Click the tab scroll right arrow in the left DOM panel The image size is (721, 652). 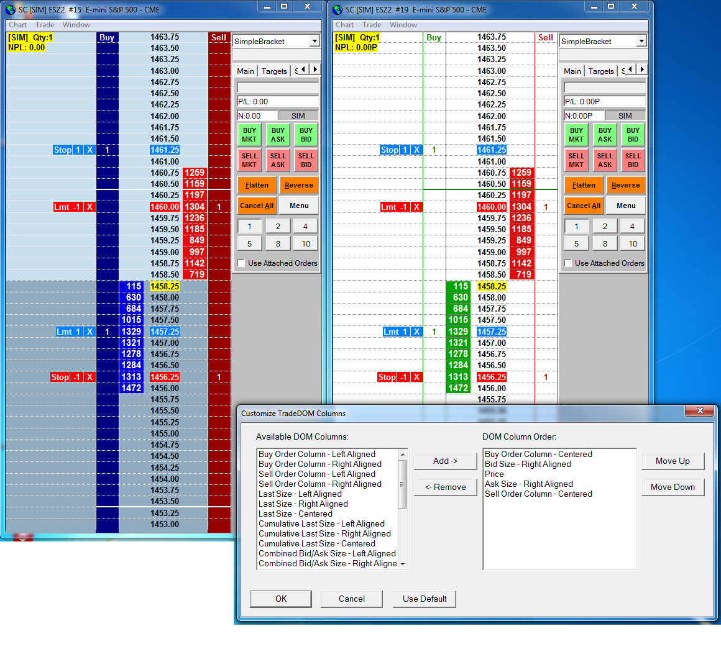pyautogui.click(x=316, y=70)
